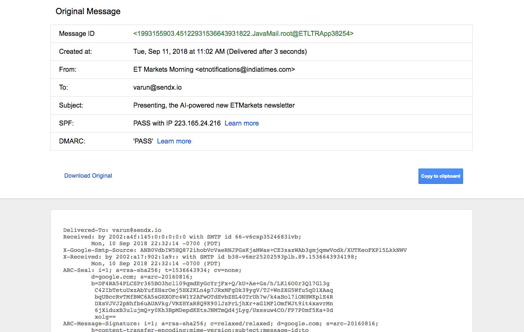Image resolution: width=524 pixels, height=332 pixels.
Task: Open Learn more next to SPF result
Action: (242, 123)
